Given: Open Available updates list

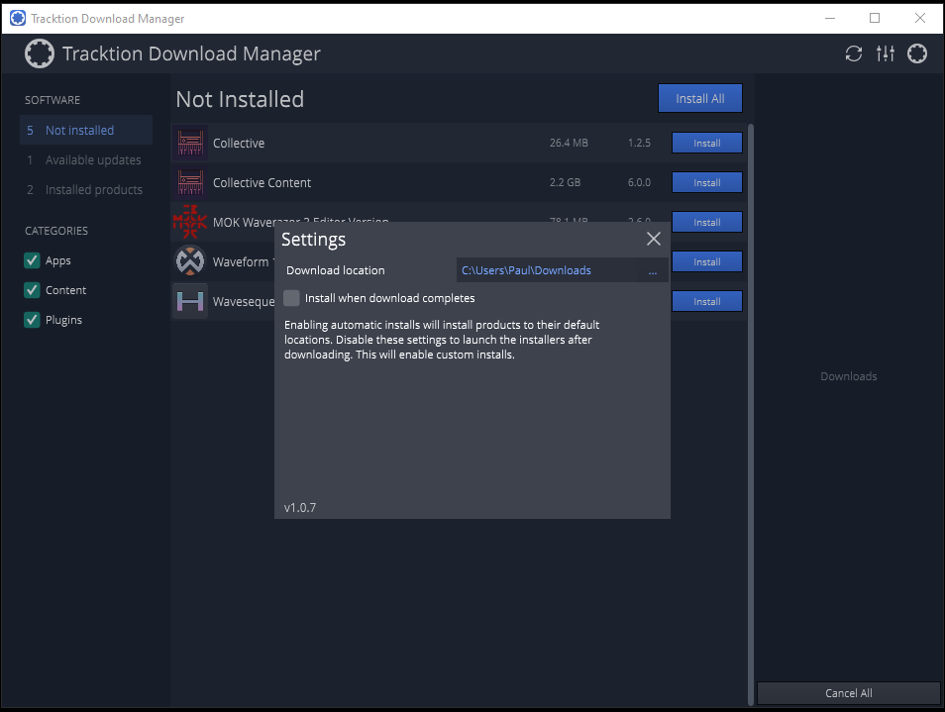Looking at the screenshot, I should point(86,159).
